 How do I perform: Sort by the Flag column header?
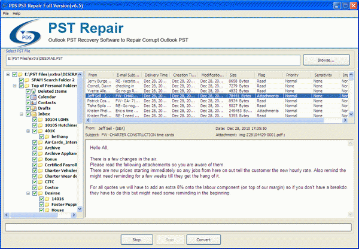(x=269, y=75)
